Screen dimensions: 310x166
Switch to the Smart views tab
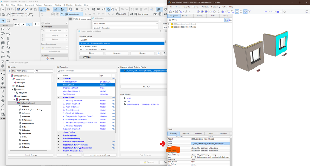click(x=186, y=16)
